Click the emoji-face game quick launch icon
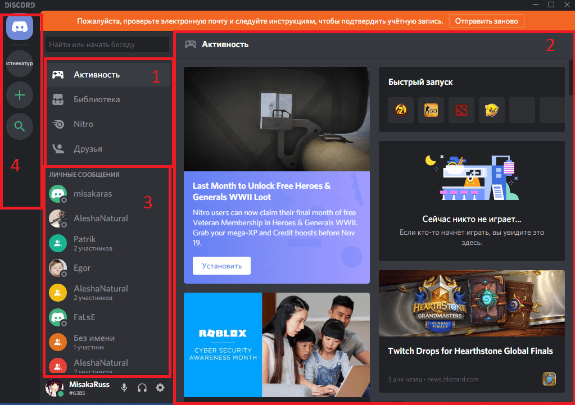This screenshot has width=575, height=405. click(491, 110)
